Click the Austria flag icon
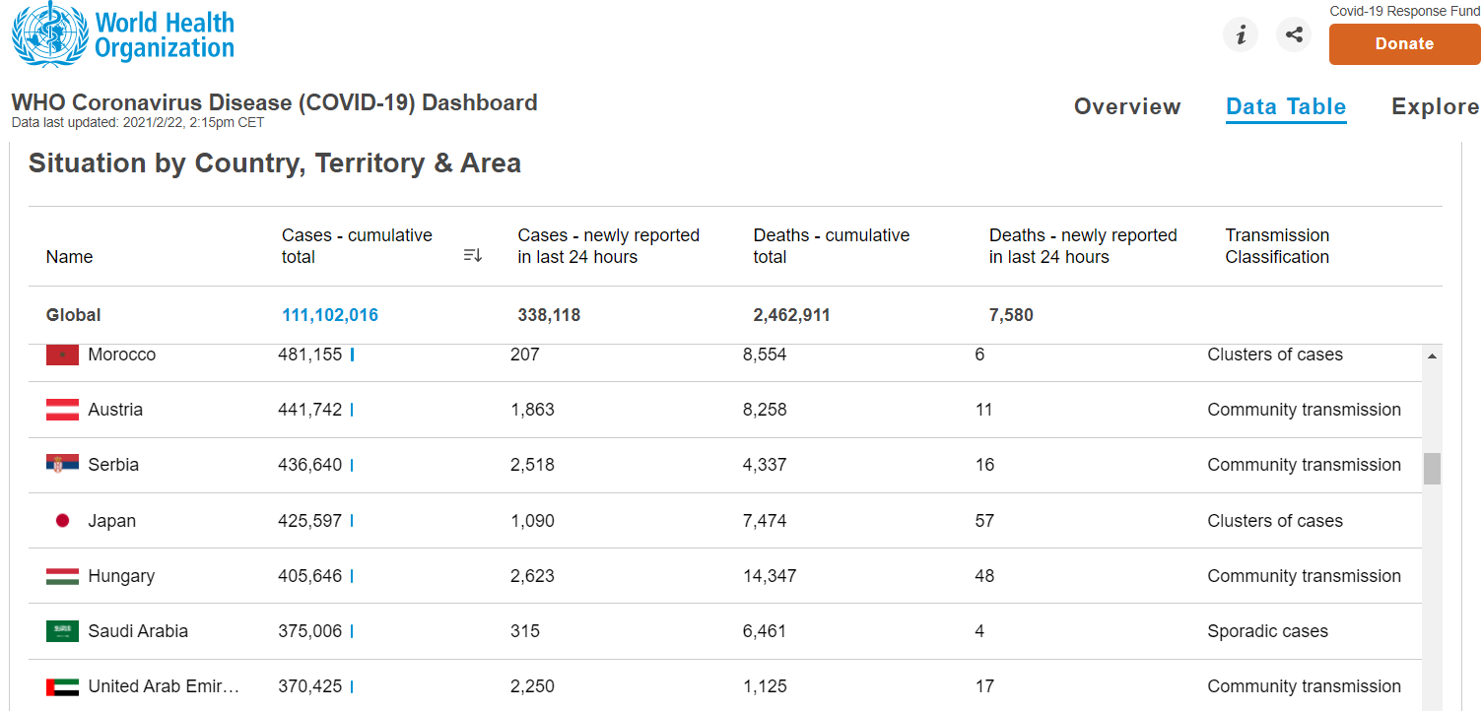 point(62,410)
